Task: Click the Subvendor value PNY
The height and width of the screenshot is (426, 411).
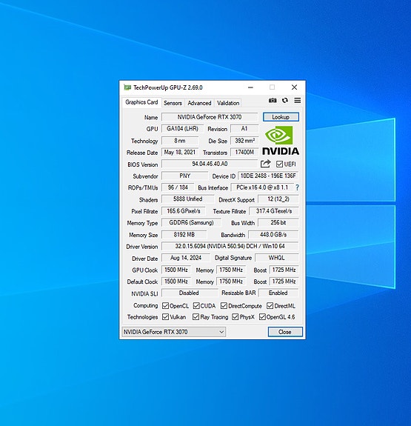Action: (x=184, y=176)
